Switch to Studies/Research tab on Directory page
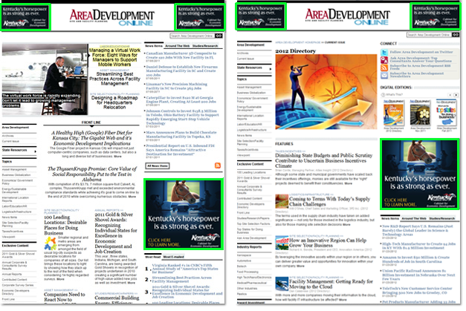The height and width of the screenshot is (311, 466). 442,218
